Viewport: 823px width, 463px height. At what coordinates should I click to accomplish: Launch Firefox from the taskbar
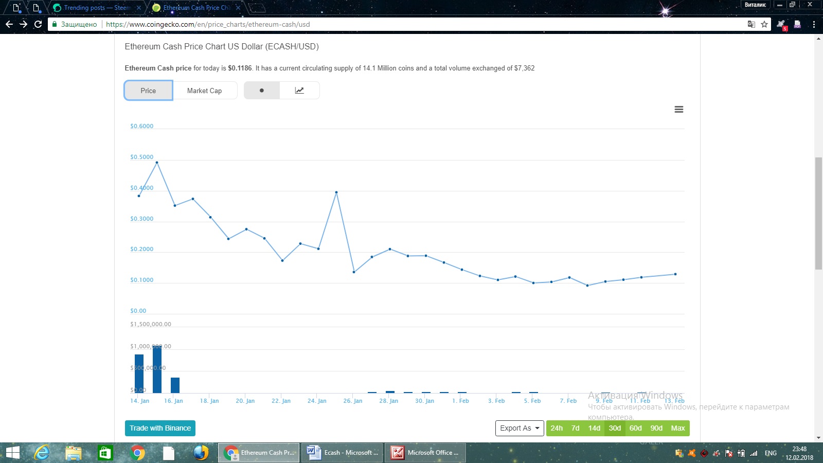point(201,453)
